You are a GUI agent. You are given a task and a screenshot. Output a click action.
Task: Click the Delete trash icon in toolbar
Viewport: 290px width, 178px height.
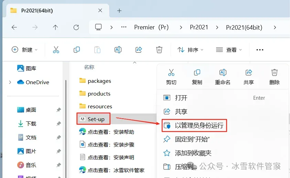pos(159,50)
